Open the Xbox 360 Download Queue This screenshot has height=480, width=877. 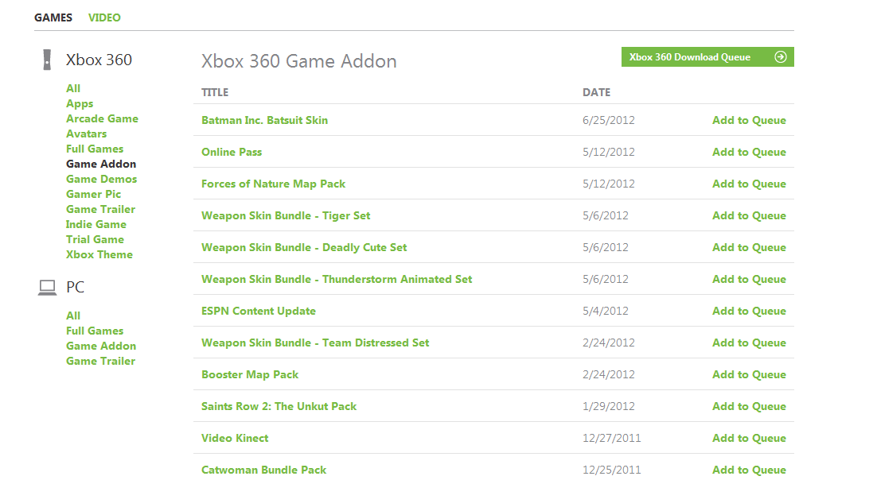point(707,57)
